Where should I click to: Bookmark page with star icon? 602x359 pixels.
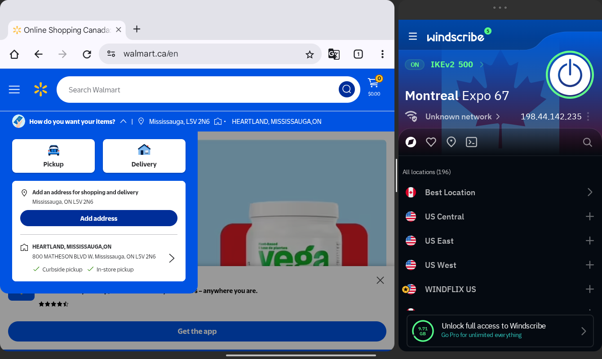coord(310,54)
